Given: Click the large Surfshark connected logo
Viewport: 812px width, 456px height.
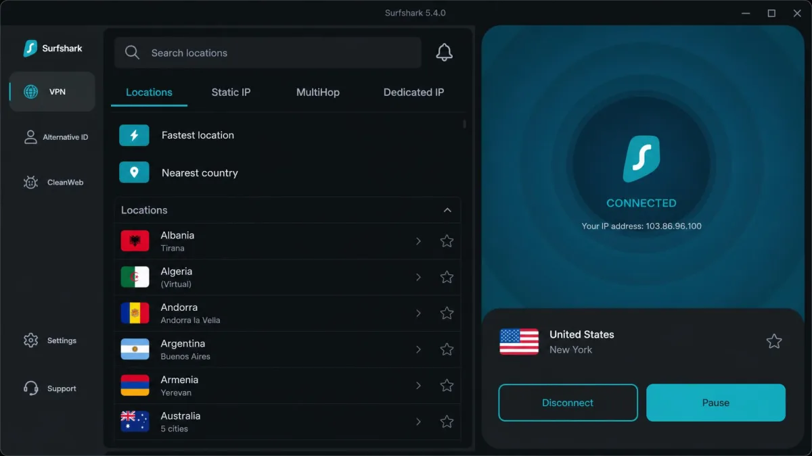Looking at the screenshot, I should point(641,159).
